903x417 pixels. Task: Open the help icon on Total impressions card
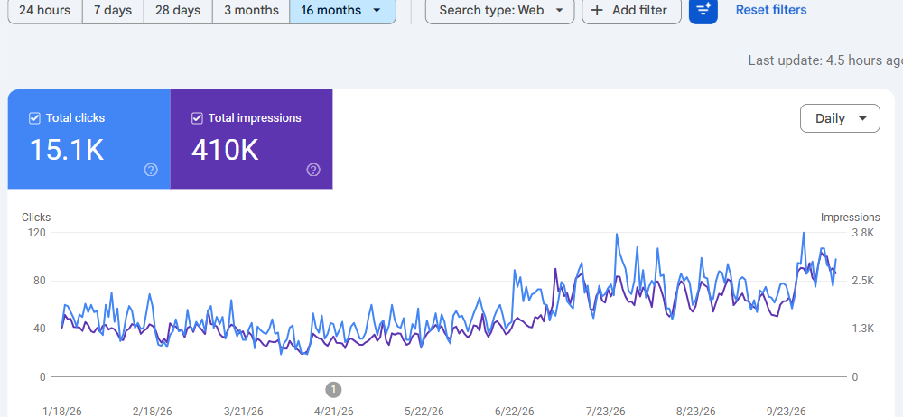[x=313, y=170]
